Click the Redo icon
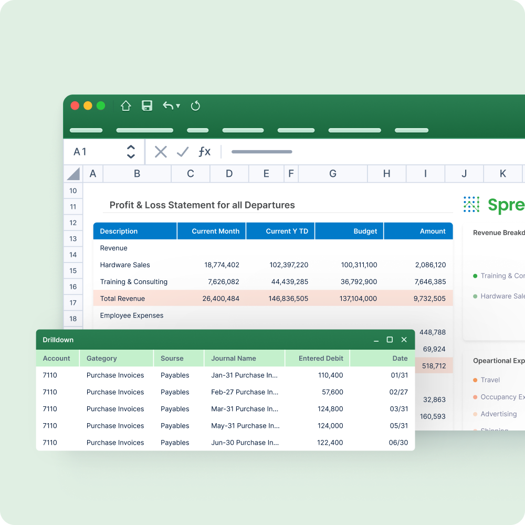The width and height of the screenshot is (525, 525). coord(195,106)
